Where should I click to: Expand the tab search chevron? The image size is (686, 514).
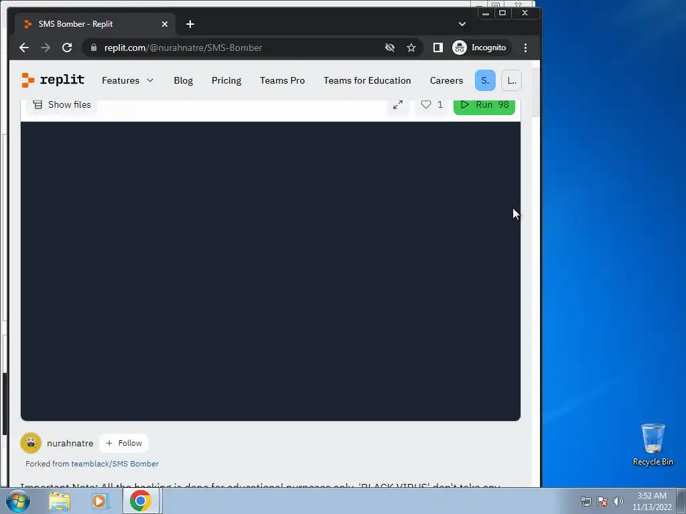[x=462, y=24]
